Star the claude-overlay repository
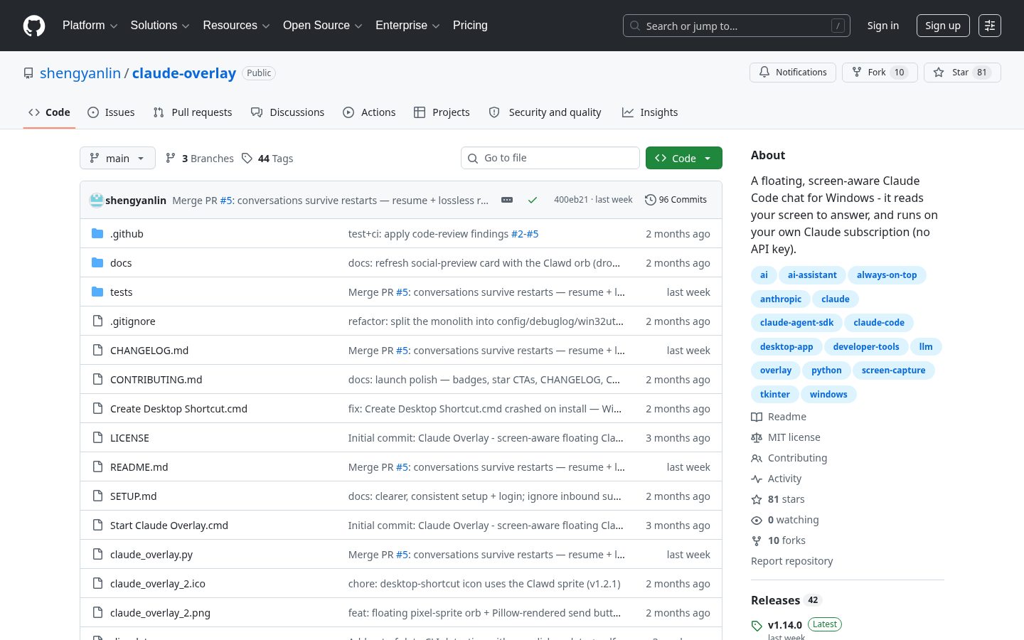 tap(962, 73)
